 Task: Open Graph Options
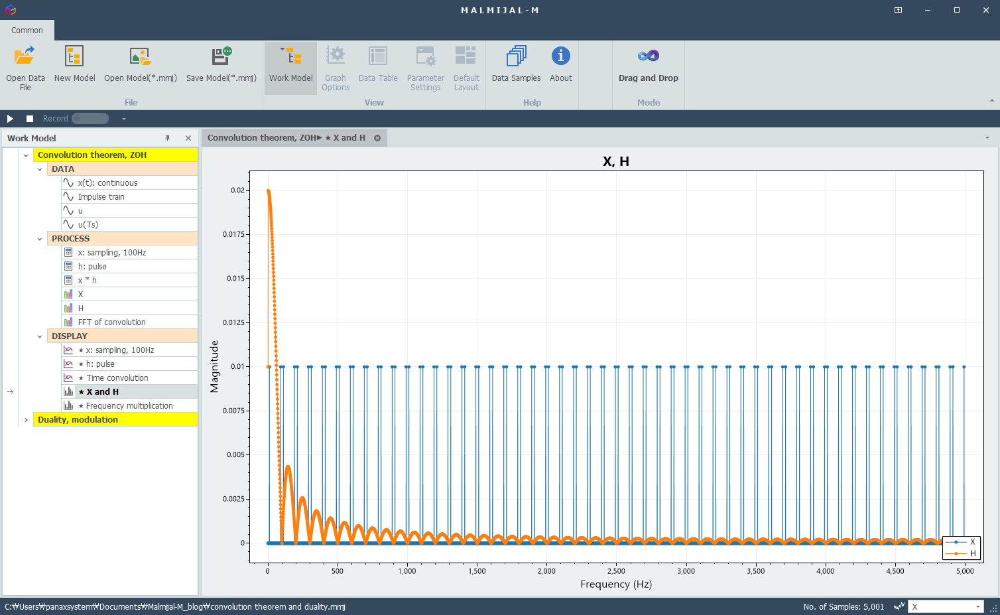pos(336,68)
